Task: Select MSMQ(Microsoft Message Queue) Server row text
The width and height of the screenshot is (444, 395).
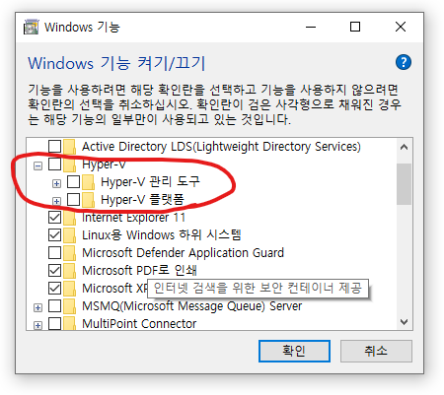Action: coord(191,305)
